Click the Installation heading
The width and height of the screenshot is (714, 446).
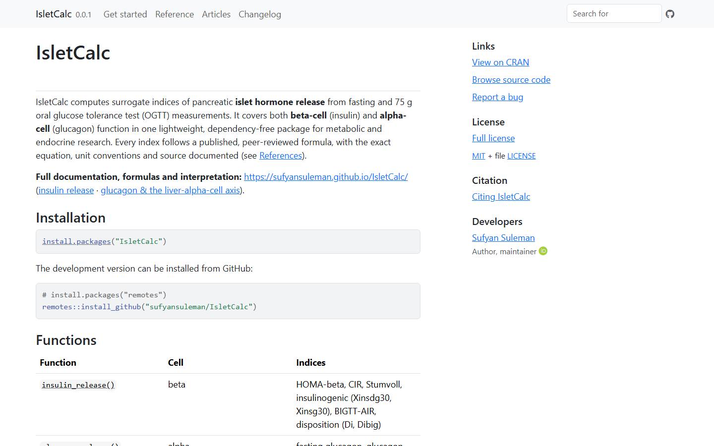point(70,218)
